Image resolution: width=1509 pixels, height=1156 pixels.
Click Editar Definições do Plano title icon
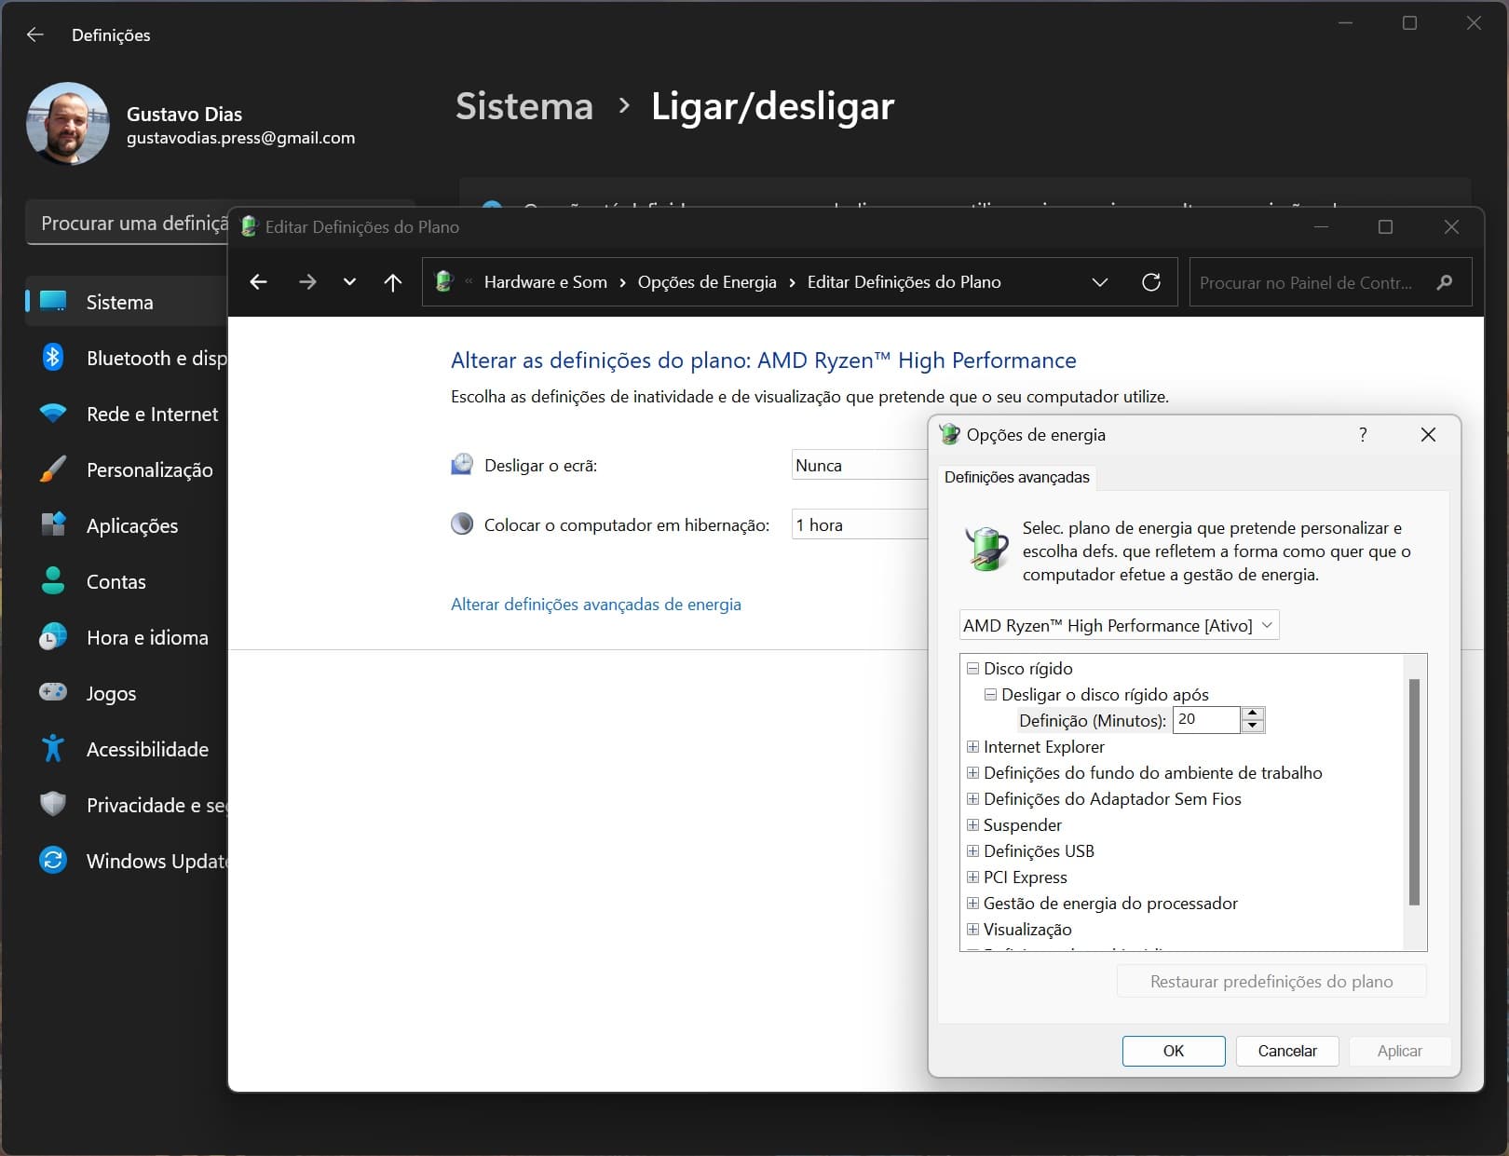249,226
